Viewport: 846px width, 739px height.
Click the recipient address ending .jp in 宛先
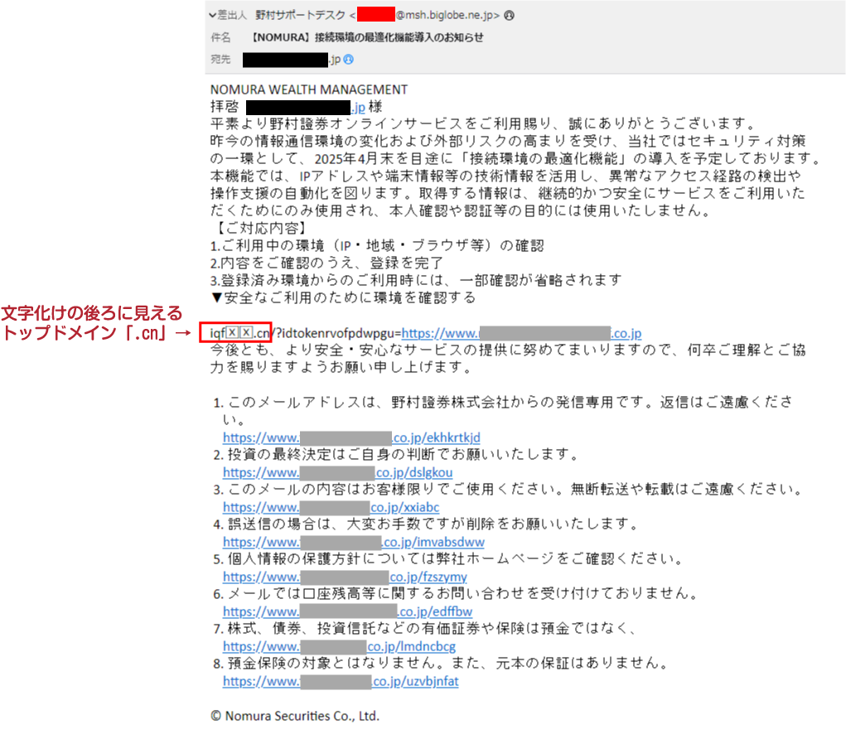(292, 60)
